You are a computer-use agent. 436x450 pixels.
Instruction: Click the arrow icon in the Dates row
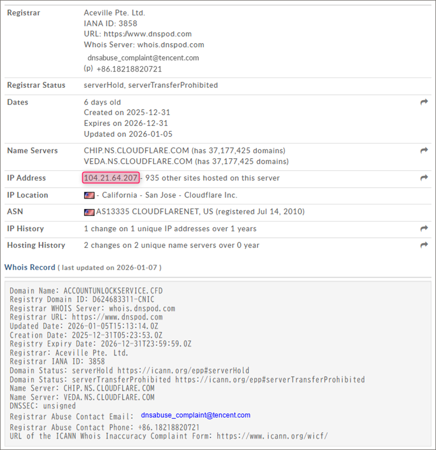(424, 102)
